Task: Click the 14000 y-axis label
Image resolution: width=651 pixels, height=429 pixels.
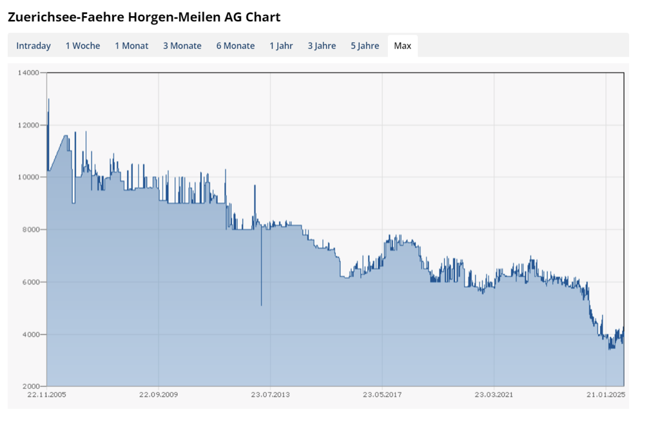Action: pos(28,73)
